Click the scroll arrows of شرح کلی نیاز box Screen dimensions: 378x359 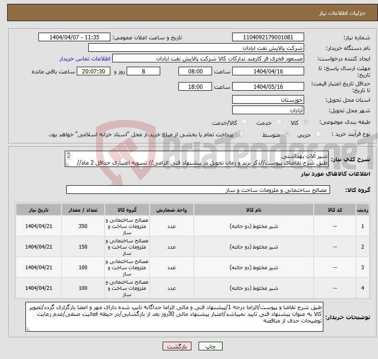(x=69, y=156)
